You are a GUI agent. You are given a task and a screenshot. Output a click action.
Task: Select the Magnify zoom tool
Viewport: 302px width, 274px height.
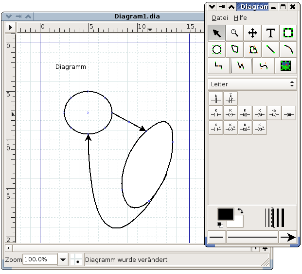pyautogui.click(x=234, y=33)
